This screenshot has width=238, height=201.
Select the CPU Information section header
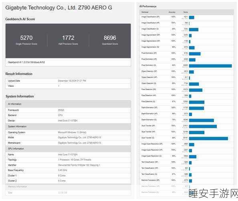(68, 149)
